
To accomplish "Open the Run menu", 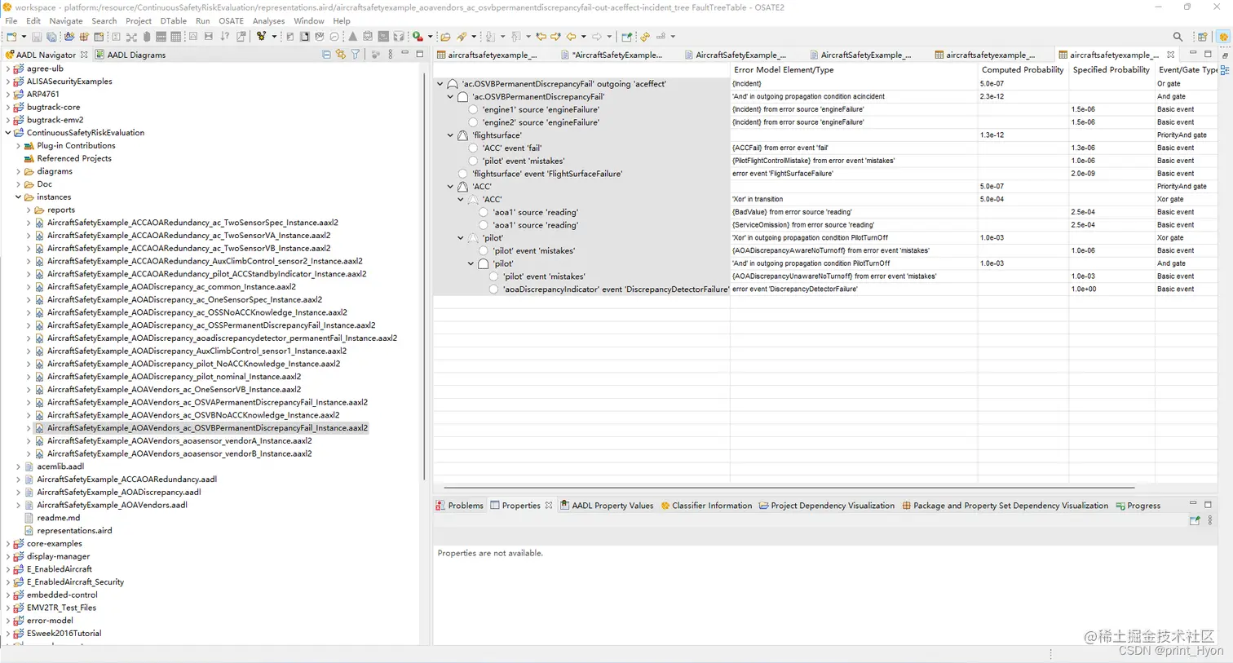I will click(203, 21).
